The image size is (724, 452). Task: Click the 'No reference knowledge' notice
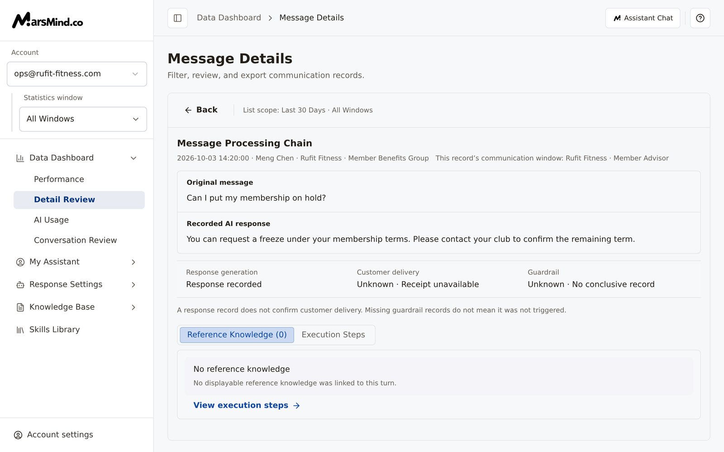pyautogui.click(x=438, y=376)
